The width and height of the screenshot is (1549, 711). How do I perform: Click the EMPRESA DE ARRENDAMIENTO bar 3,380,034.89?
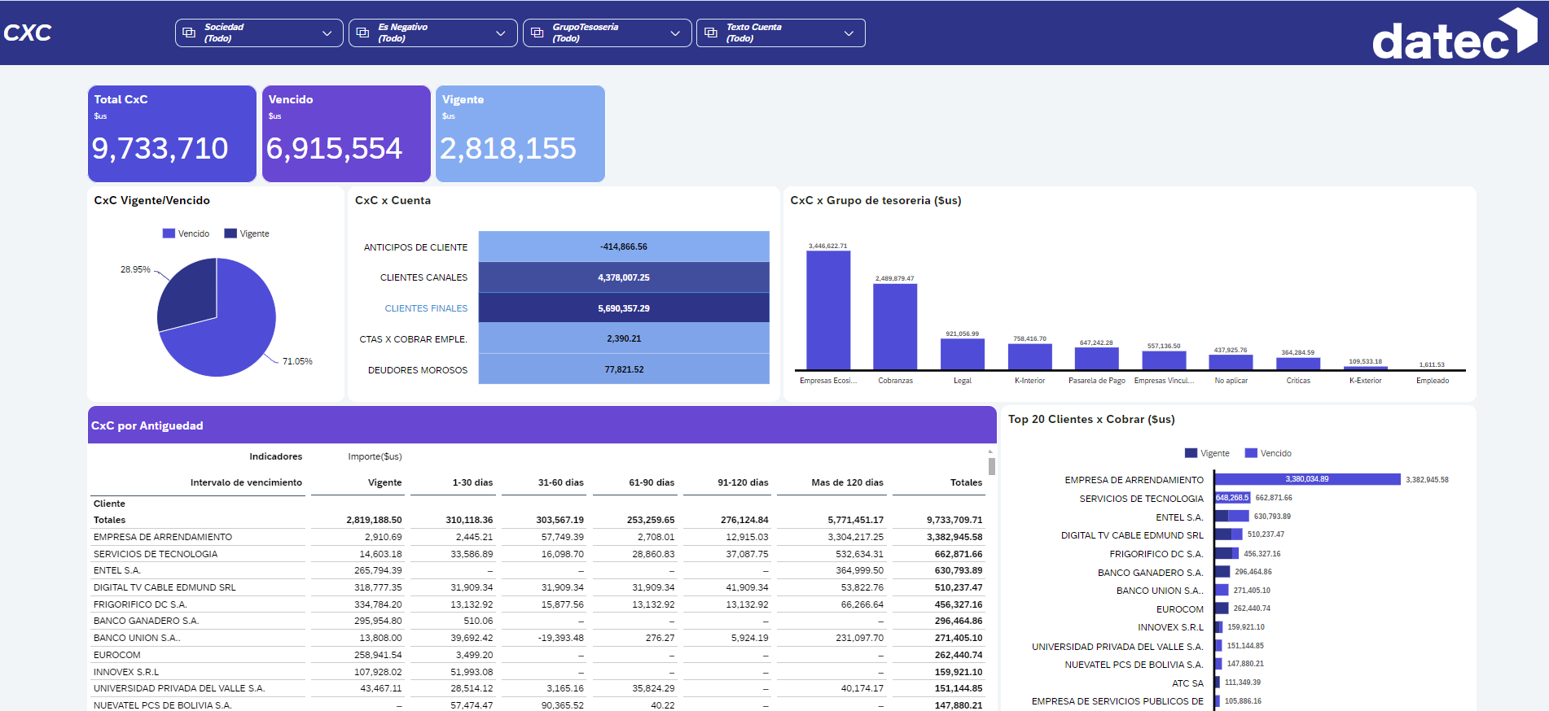tap(1308, 479)
